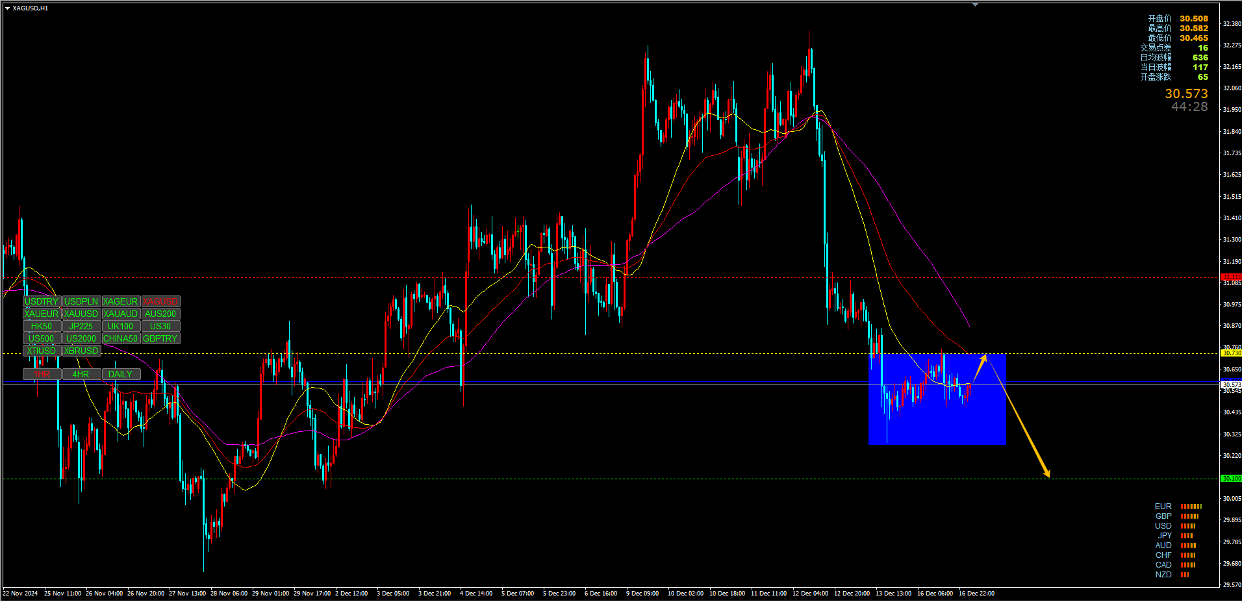Click the 16 Dec 22:00 time label

976,594
